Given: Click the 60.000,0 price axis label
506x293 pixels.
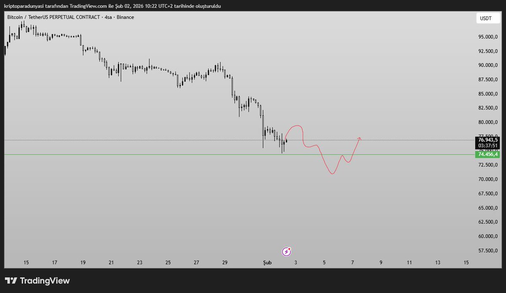Looking at the screenshot, I should pos(488,237).
